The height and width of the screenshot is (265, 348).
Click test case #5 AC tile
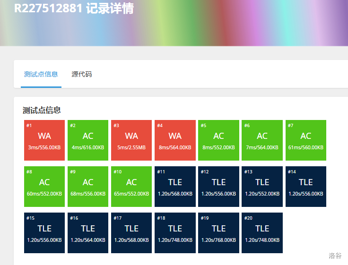[x=218, y=140]
